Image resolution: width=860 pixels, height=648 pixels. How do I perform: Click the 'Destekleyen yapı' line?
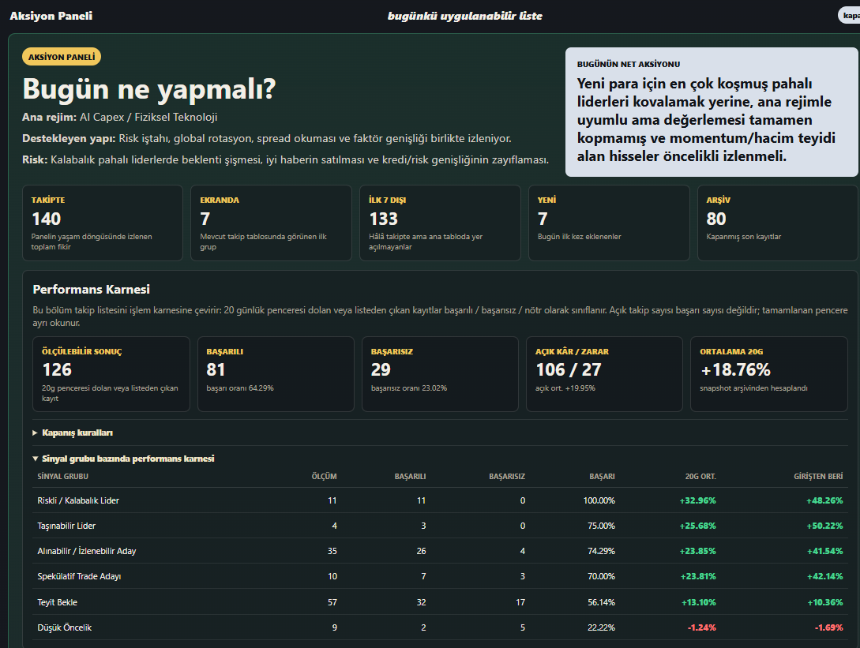click(x=267, y=138)
